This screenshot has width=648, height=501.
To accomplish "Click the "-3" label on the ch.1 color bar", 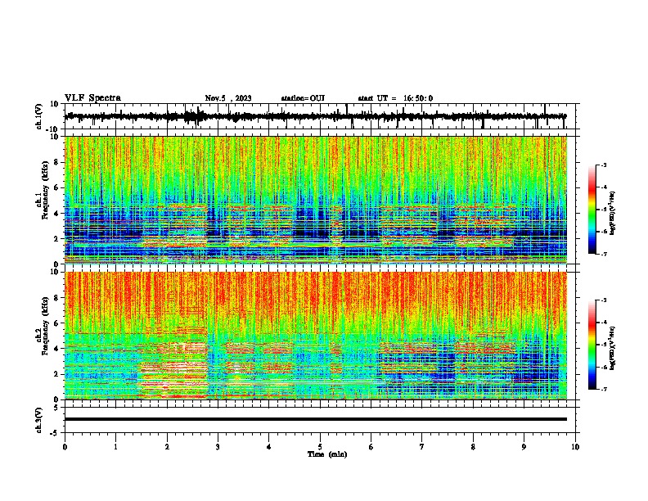I will coord(604,165).
